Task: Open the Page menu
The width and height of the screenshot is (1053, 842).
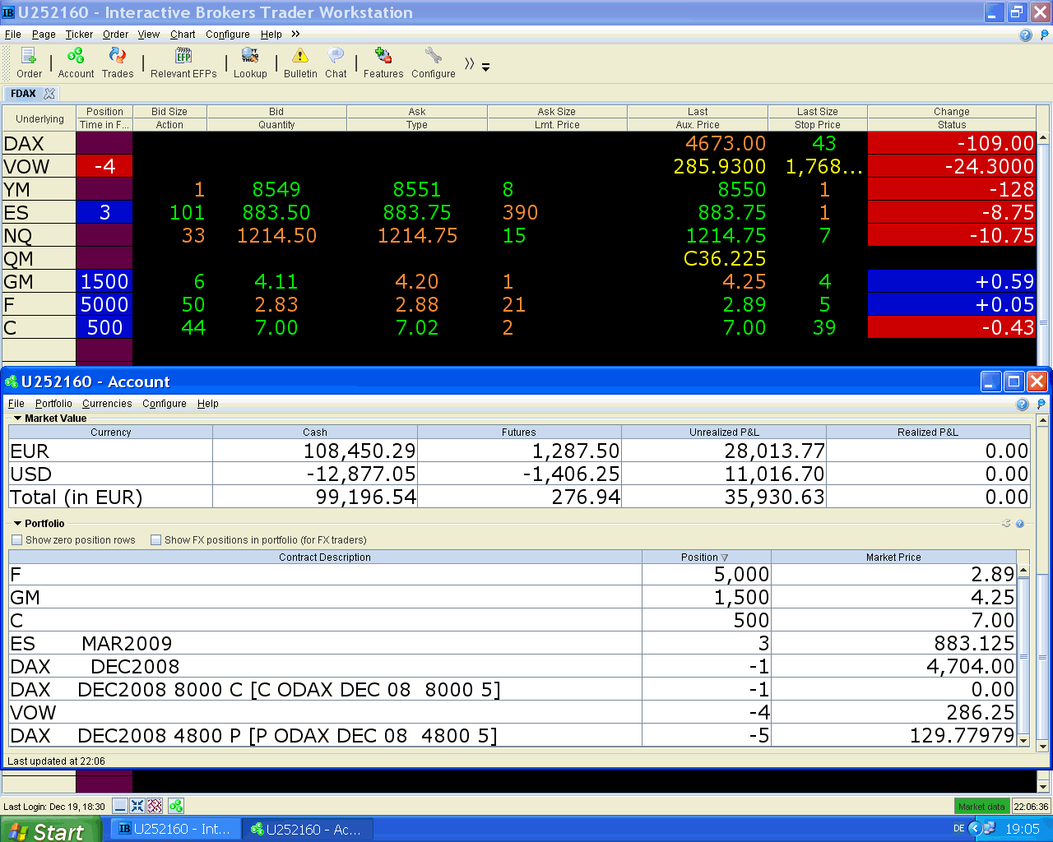Action: pos(44,35)
